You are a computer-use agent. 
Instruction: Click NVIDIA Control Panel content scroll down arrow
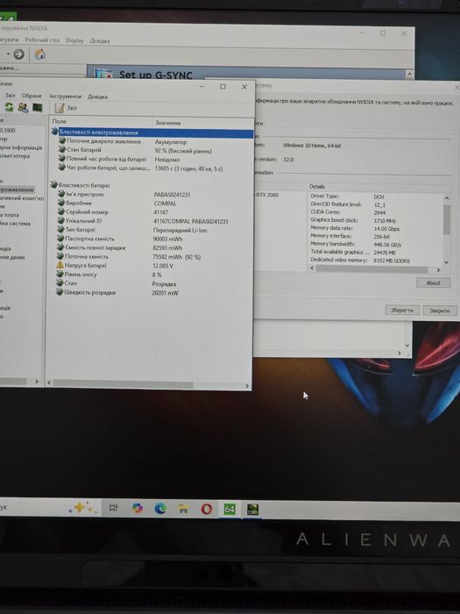pos(407,346)
